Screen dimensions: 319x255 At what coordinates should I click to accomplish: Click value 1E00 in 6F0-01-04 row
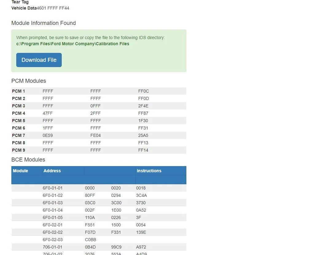tap(116, 210)
